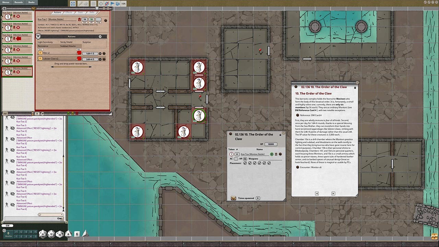Image resolution: width=439 pixels, height=247 pixels.
Task: Click the Actions section gear settings icon
Action: [100, 36]
